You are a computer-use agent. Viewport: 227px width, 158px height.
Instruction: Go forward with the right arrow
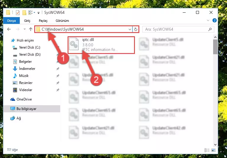18,29
